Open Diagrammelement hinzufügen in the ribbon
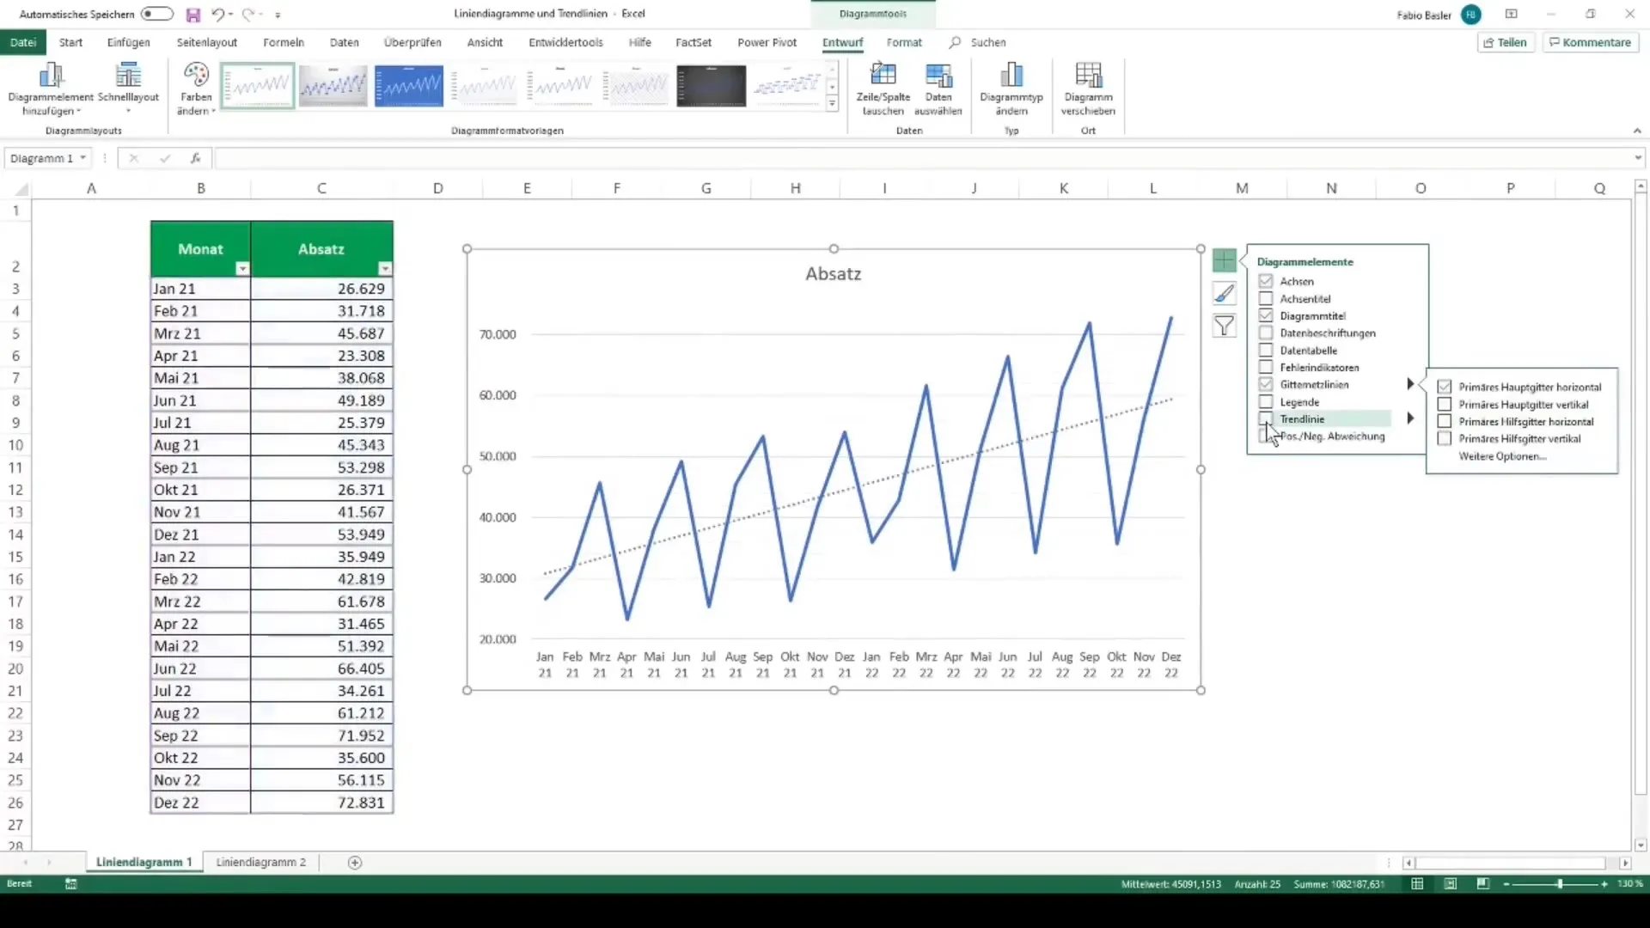The image size is (1650, 928). pos(51,89)
